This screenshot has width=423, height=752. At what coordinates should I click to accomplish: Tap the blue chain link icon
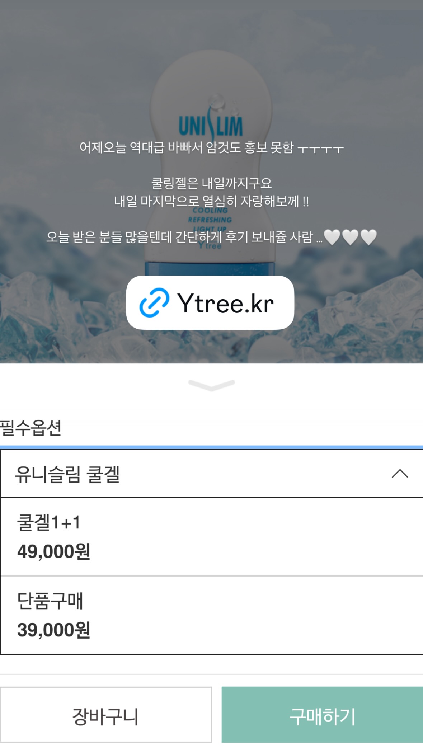pos(154,302)
